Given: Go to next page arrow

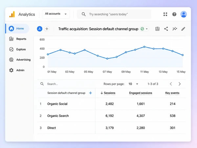Looking at the screenshot, I should pyautogui.click(x=180, y=84).
